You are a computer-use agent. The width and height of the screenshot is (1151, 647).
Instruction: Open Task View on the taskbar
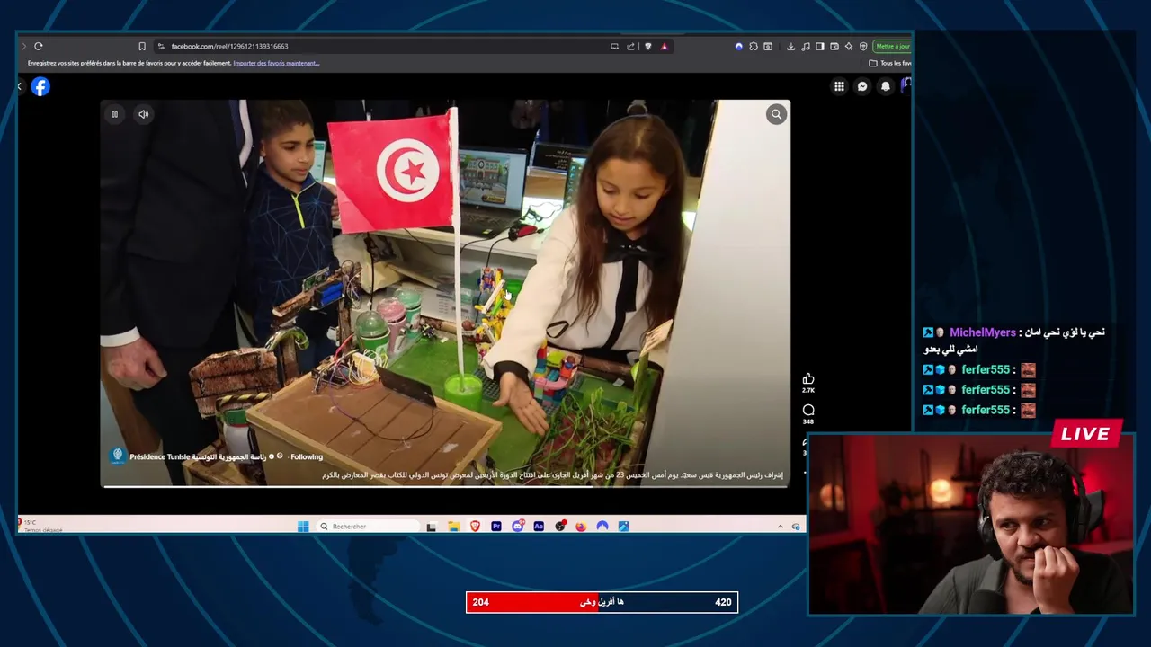pyautogui.click(x=432, y=527)
